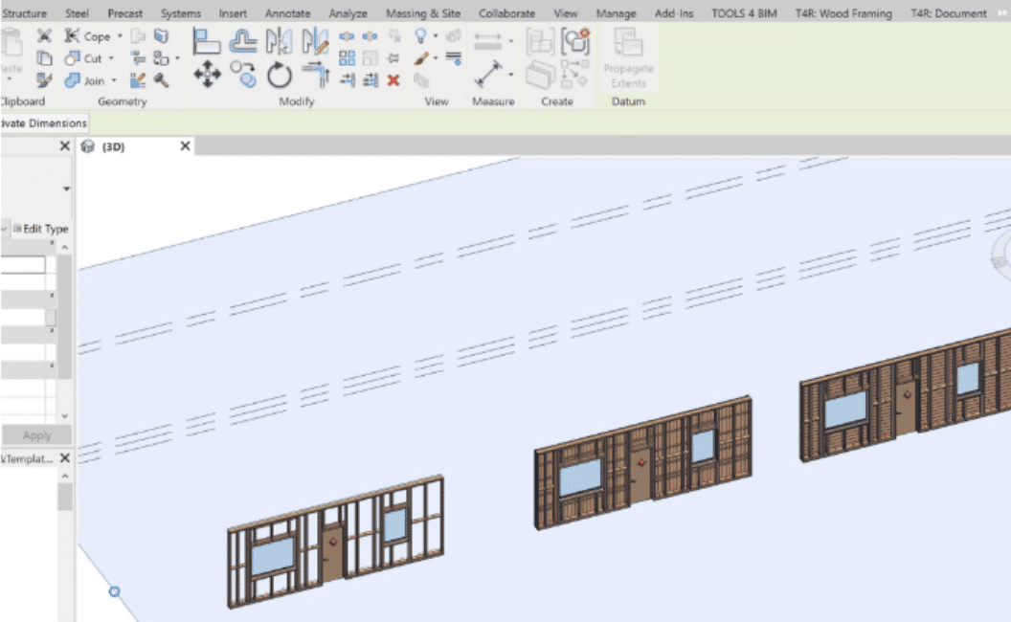
Task: Open the TOOLS 4 BIM tab
Action: (x=744, y=12)
